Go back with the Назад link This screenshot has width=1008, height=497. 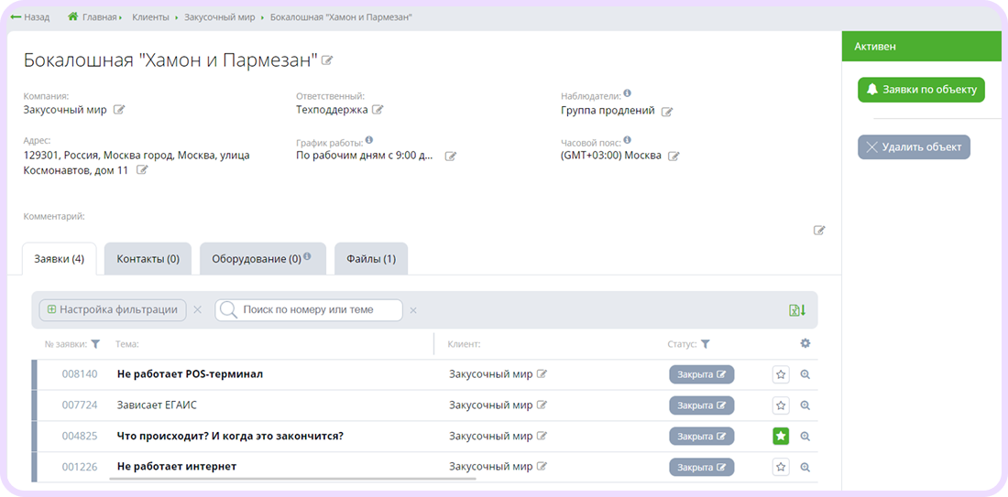(x=30, y=17)
